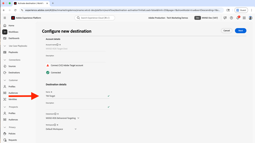Image resolution: width=255 pixels, height=143 pixels.
Task: Collapse the Prospects section
Action: (5, 107)
